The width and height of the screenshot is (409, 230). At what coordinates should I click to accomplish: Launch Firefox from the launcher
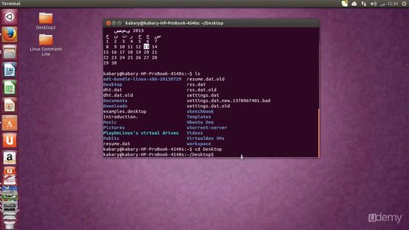[10, 34]
